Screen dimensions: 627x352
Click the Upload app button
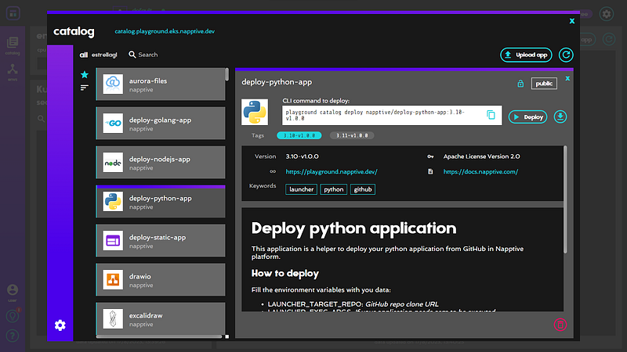click(x=526, y=55)
